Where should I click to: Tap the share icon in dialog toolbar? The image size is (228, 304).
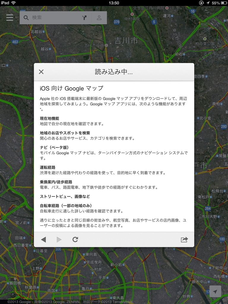coord(184,240)
